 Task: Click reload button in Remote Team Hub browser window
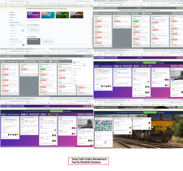[100, 103]
